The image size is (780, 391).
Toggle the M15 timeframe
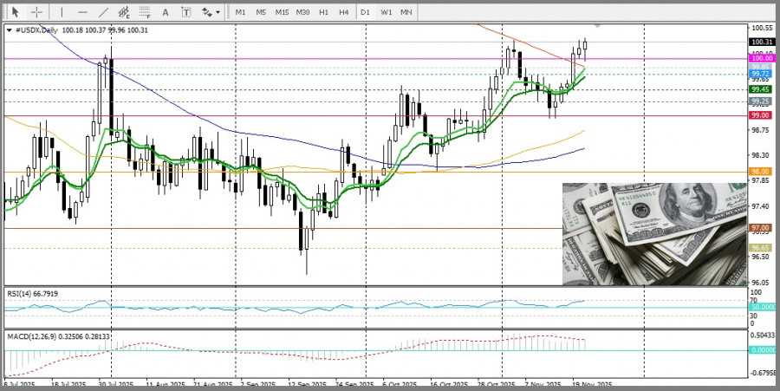point(282,12)
